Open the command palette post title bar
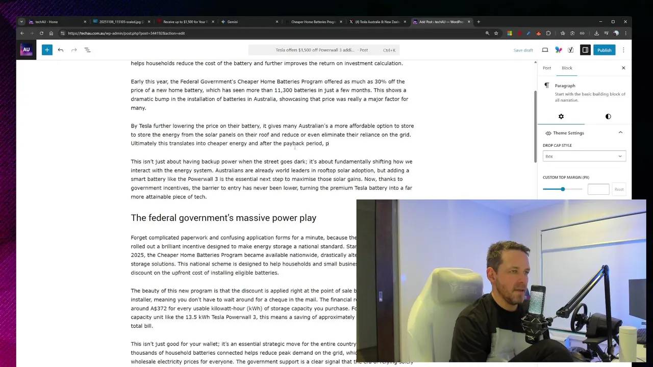Screen dimensions: 653x367 pyautogui.click(x=324, y=50)
